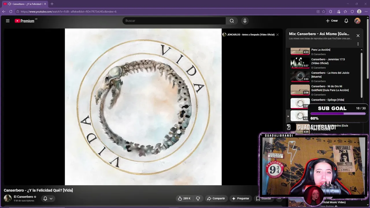Open the YouTube hamburger guide menu
This screenshot has width=370, height=208.
pos(8,21)
